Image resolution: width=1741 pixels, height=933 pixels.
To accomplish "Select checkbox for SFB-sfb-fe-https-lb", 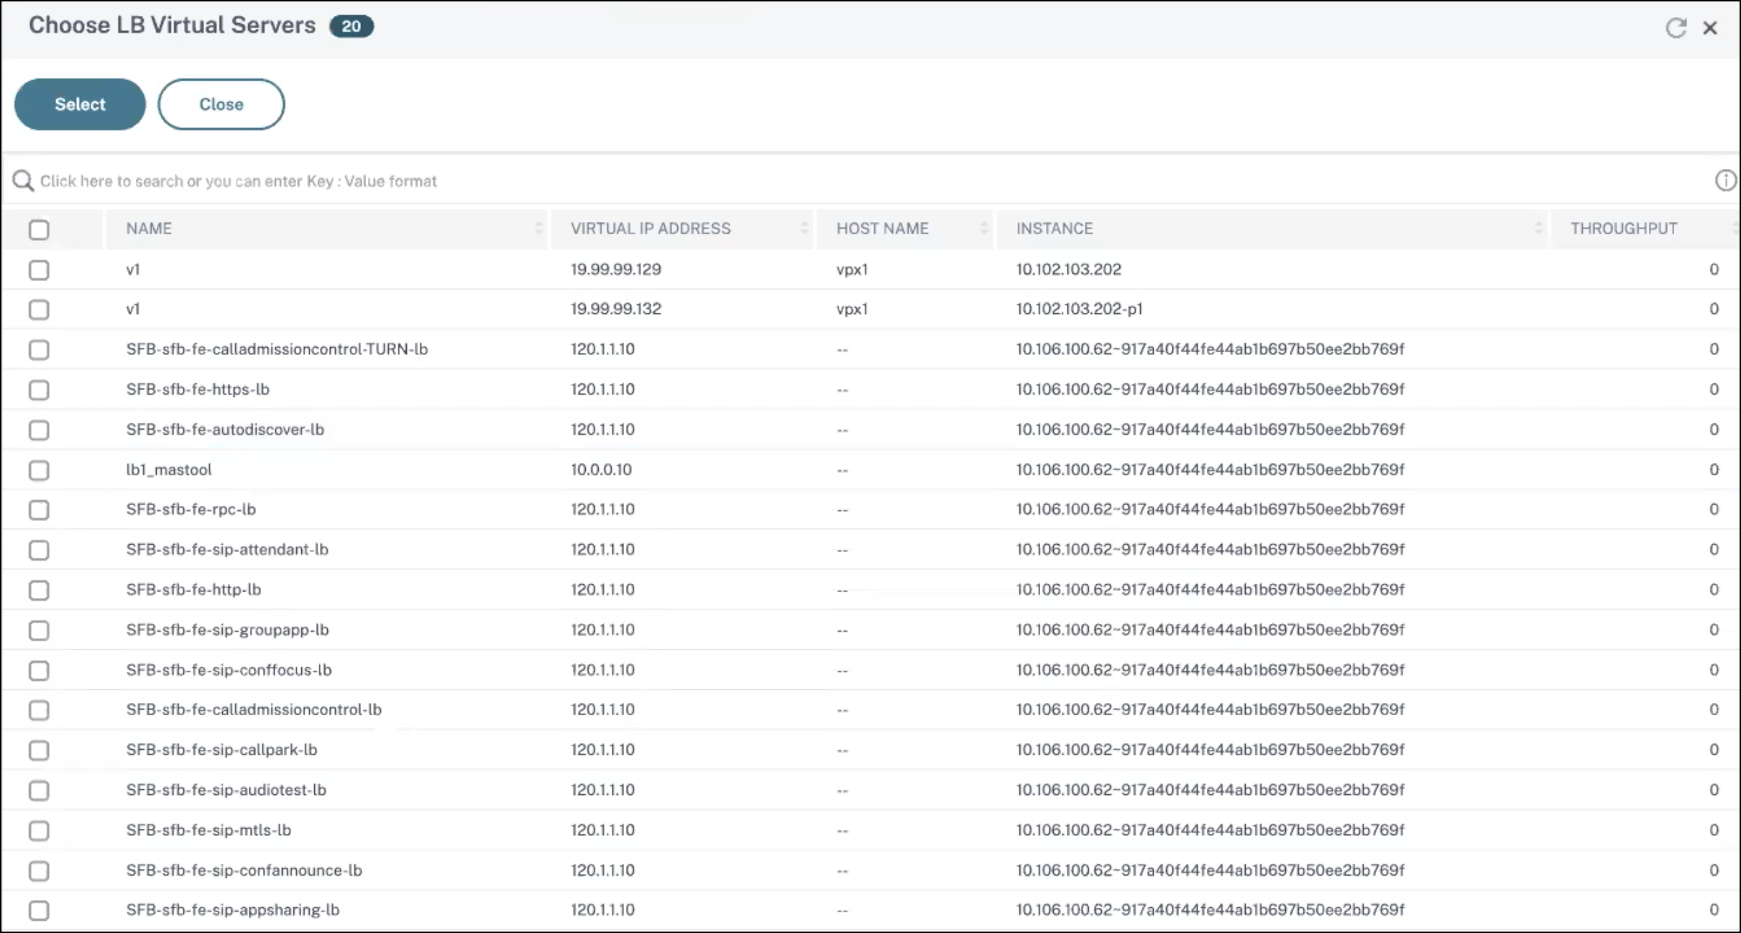I will click(x=39, y=390).
